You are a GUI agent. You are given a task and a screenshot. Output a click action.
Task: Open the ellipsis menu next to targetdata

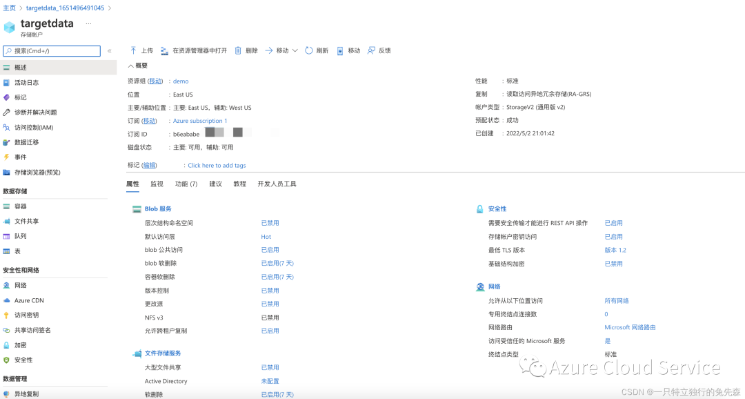(88, 23)
